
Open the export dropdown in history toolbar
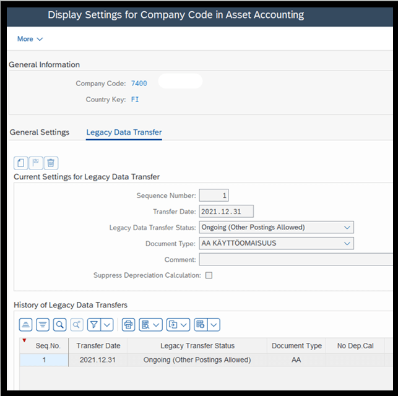(x=178, y=325)
